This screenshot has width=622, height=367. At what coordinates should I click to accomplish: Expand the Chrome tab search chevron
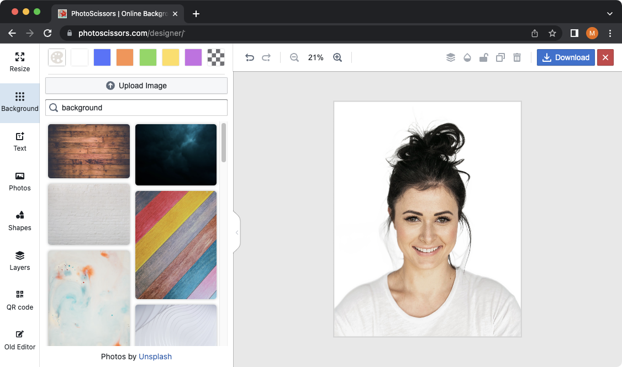[610, 14]
